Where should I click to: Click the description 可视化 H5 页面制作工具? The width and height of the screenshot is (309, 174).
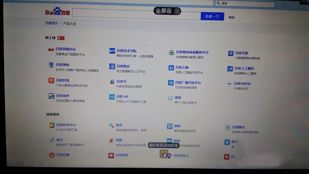click(x=131, y=102)
